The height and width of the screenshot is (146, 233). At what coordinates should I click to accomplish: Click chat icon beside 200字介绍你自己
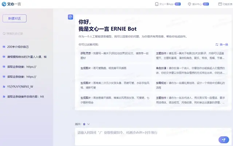coord(4,47)
